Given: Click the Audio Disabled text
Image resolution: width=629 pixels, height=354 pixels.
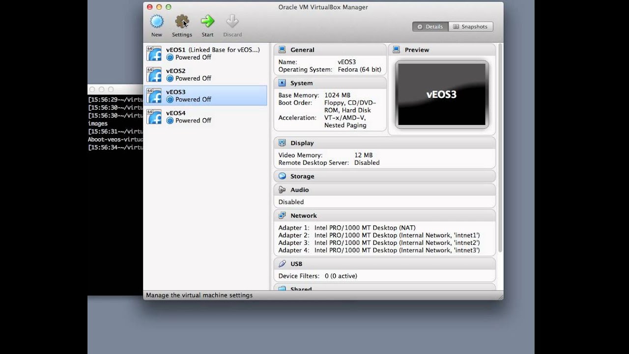Looking at the screenshot, I should pos(291,202).
